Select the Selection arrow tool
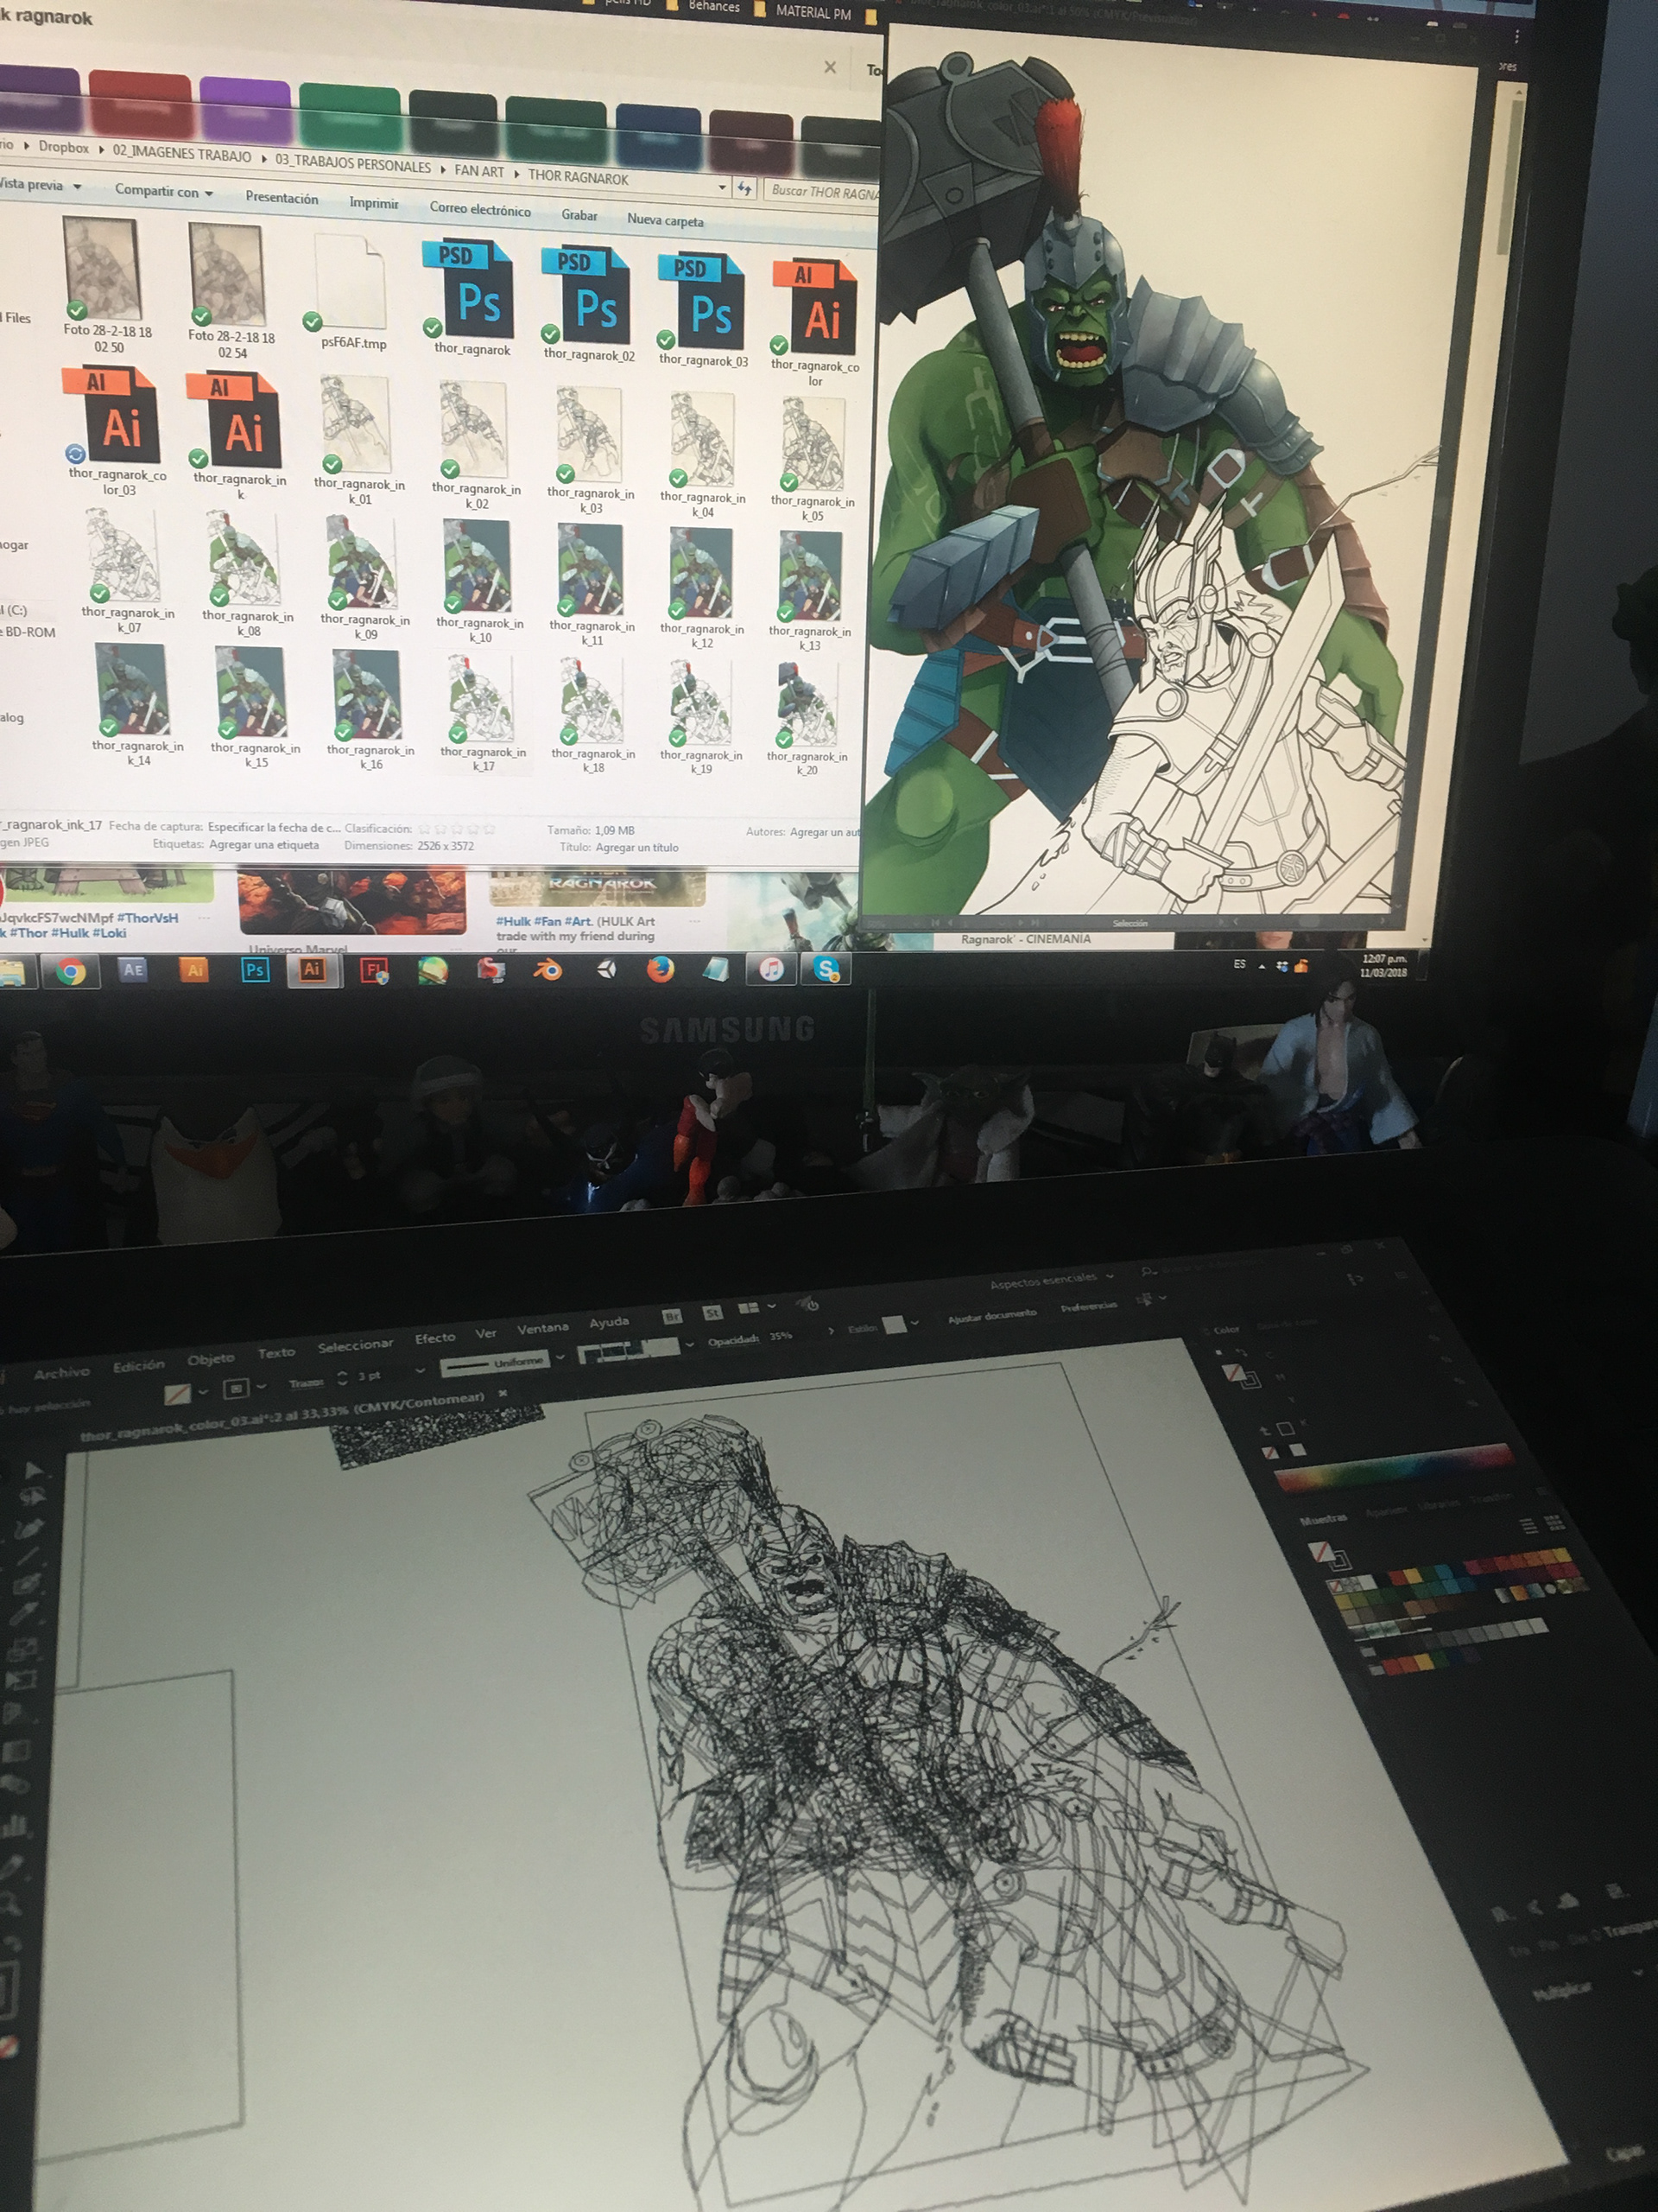The width and height of the screenshot is (1658, 2212). 33,1469
